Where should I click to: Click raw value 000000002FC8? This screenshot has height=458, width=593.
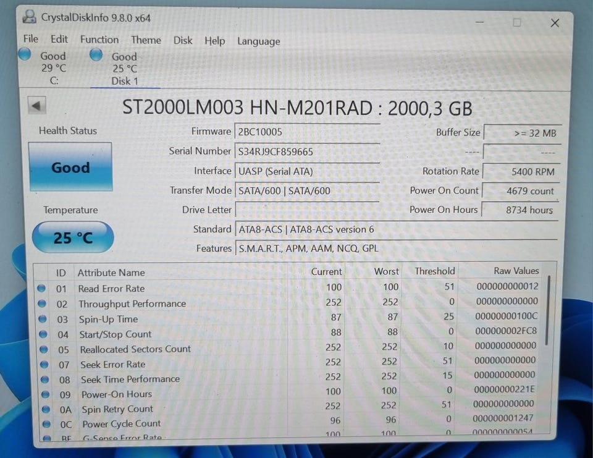coord(506,331)
